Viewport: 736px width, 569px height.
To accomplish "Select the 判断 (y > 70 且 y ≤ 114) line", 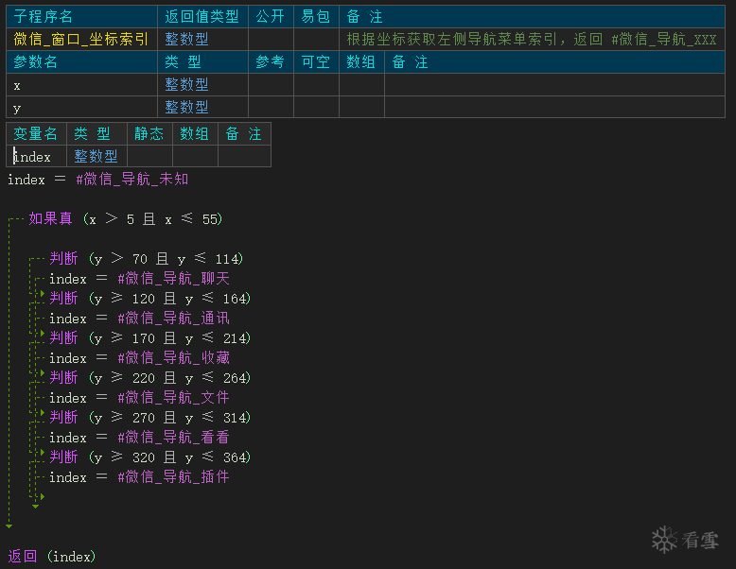I will point(146,258).
